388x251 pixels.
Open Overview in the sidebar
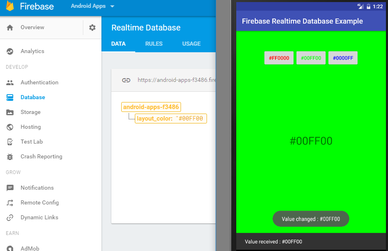click(33, 28)
